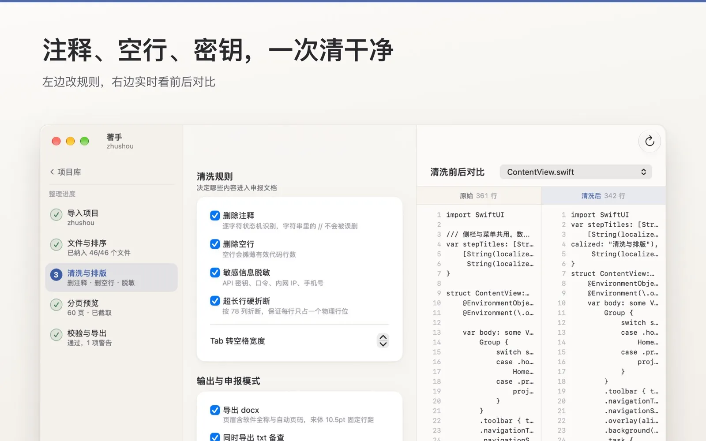This screenshot has width=706, height=441.
Task: Click the '已纳入 46/46 个文件' status text
Action: click(99, 253)
